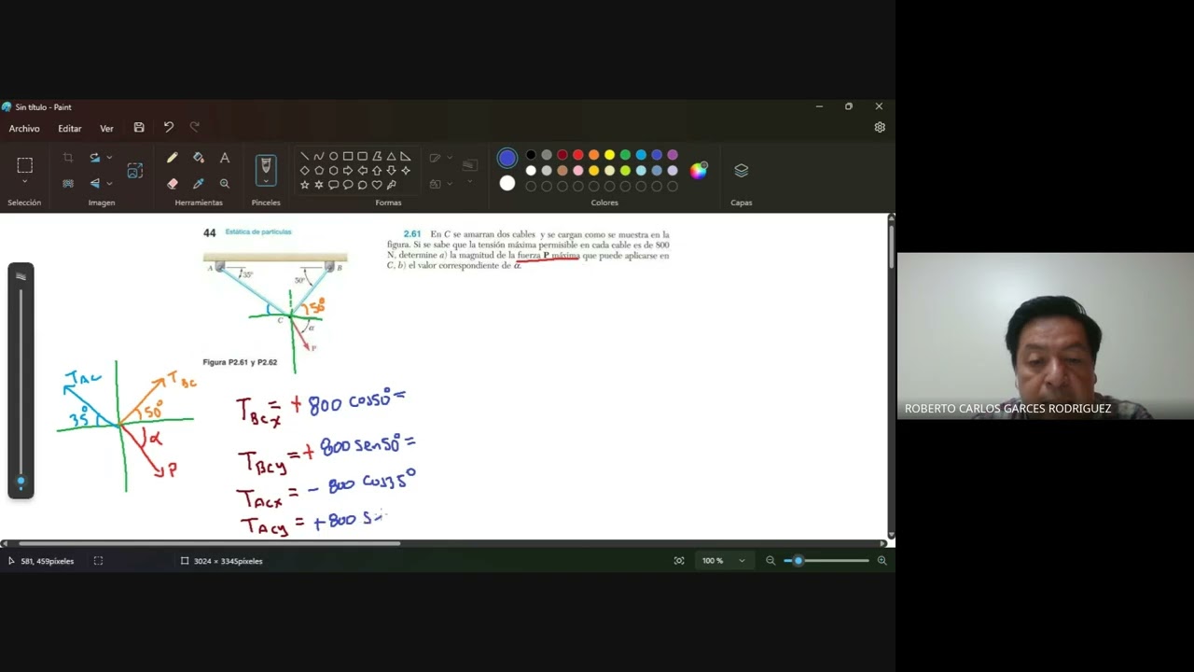Choose the rounded rectangle shape
Image resolution: width=1194 pixels, height=672 pixels.
pyautogui.click(x=362, y=156)
